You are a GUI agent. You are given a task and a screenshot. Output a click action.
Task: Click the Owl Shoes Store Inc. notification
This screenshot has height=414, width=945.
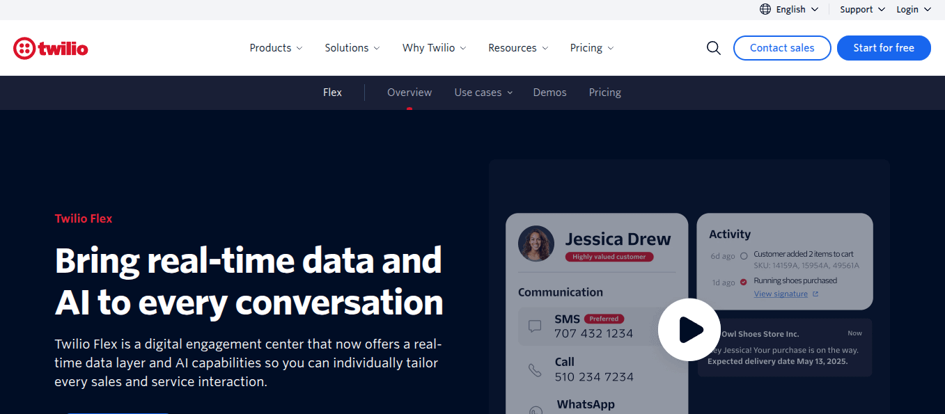(785, 348)
